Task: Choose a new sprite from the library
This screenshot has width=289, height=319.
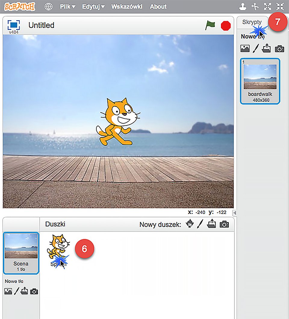Action: coord(190,224)
